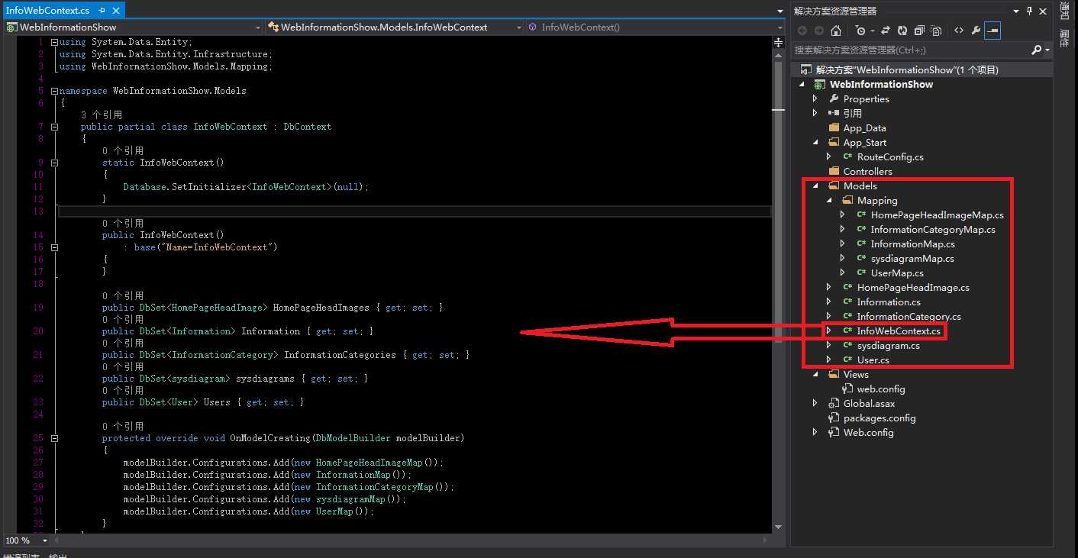Expand the InformationCategoryMap.cs node
Screen dimensions: 1078x558
pos(842,229)
